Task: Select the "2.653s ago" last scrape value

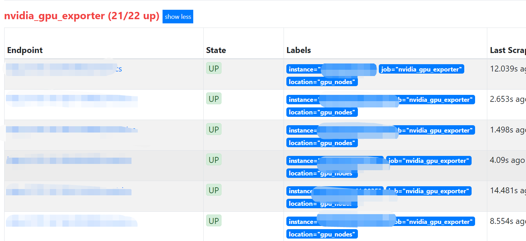Action: click(508, 99)
